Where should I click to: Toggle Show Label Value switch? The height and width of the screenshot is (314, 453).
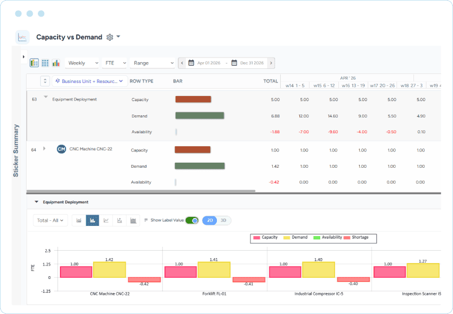coord(192,220)
